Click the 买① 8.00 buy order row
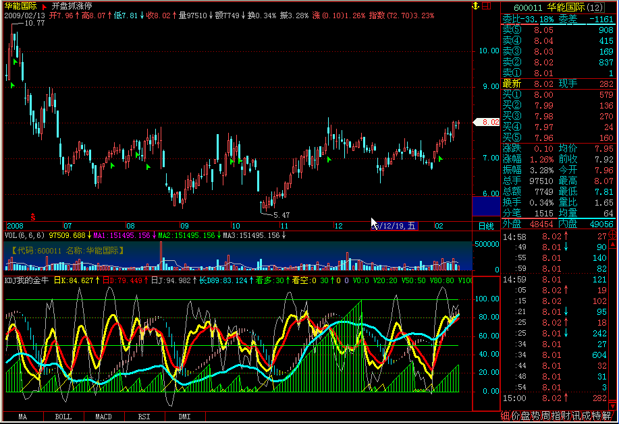The height and width of the screenshot is (424, 619). 558,95
